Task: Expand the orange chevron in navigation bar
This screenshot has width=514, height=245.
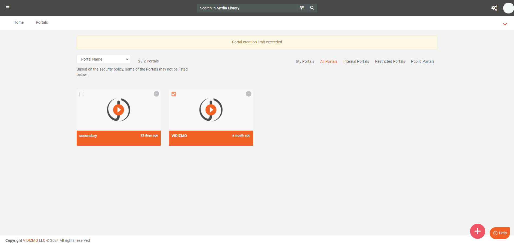Action: point(505,24)
